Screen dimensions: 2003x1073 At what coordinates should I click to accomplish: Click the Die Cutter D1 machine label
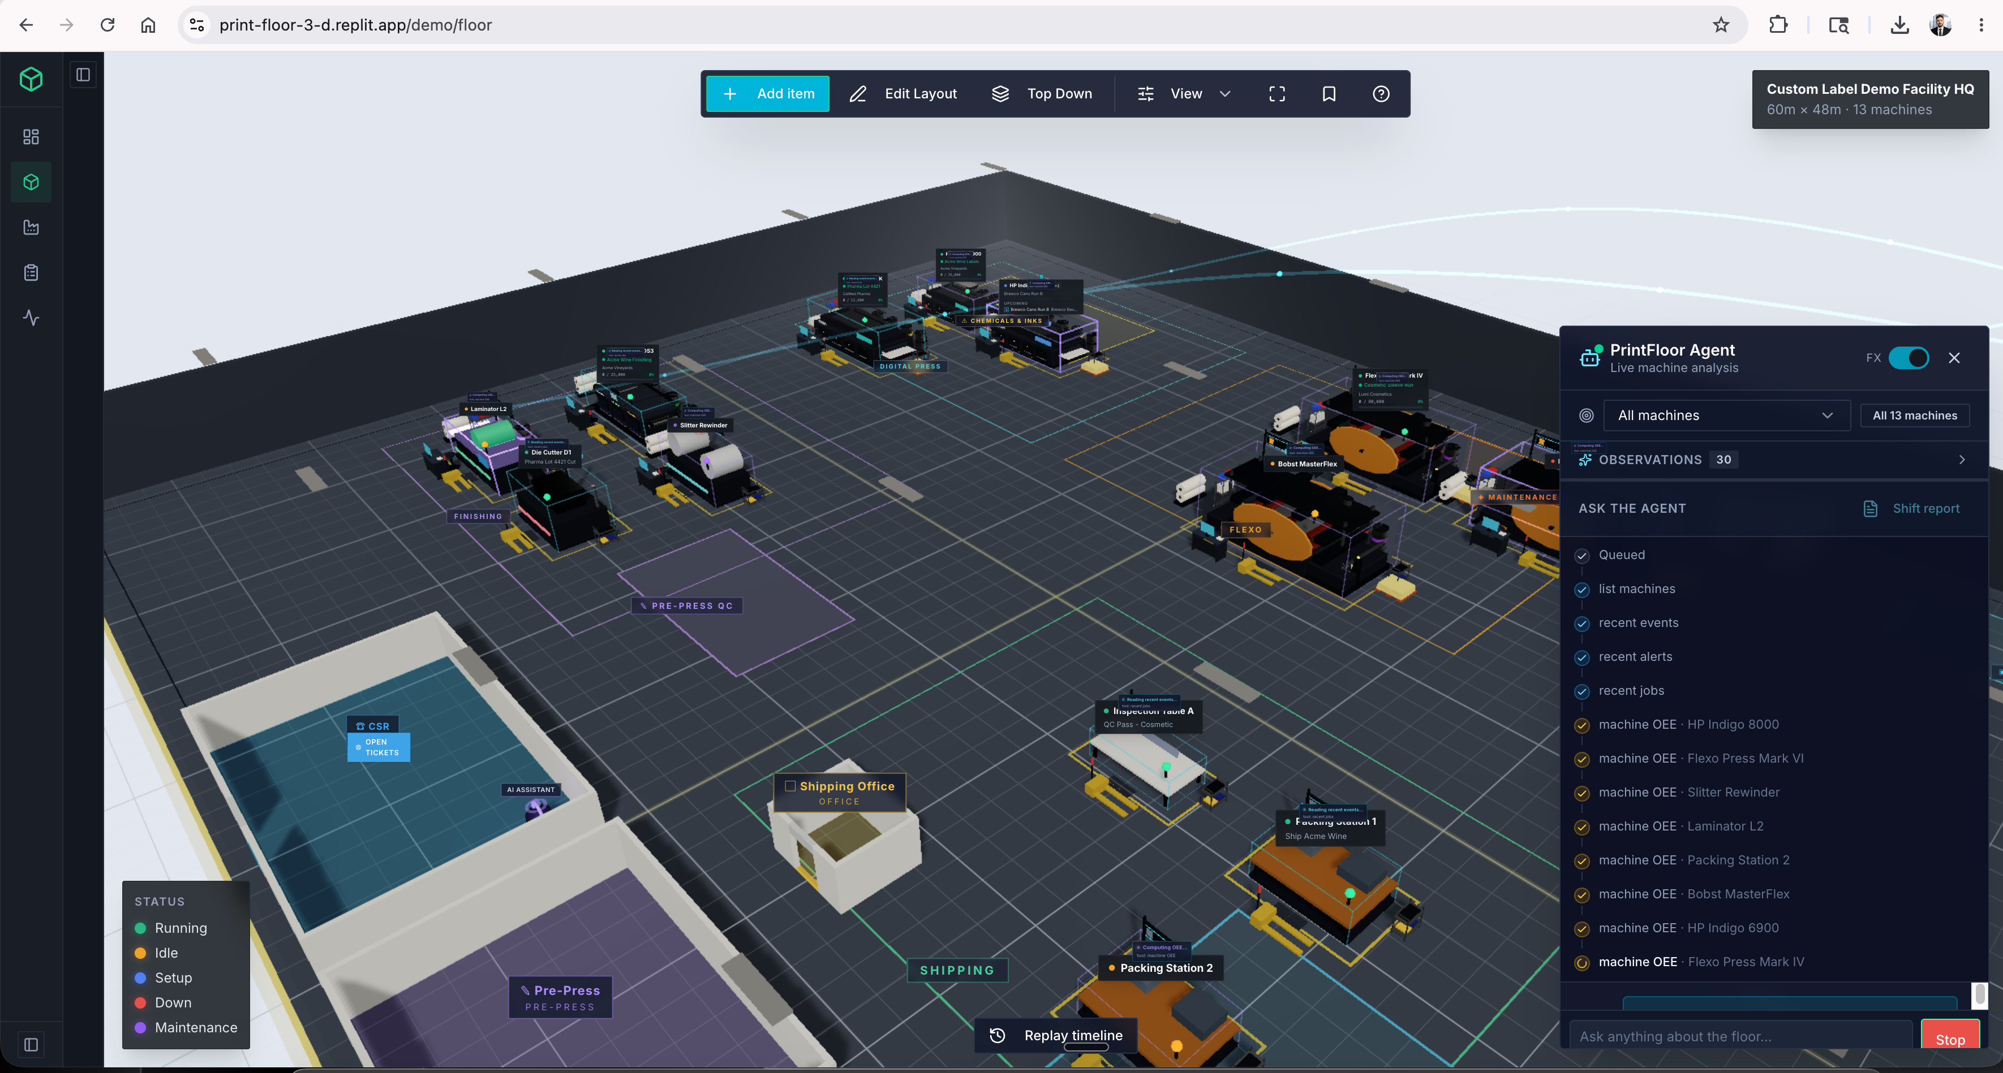(x=551, y=456)
